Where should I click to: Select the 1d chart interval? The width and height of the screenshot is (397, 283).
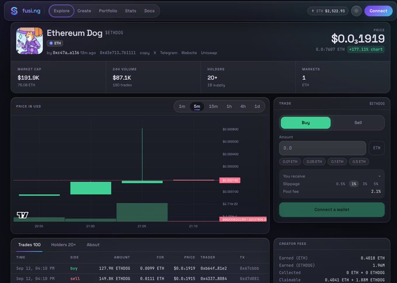(x=257, y=106)
